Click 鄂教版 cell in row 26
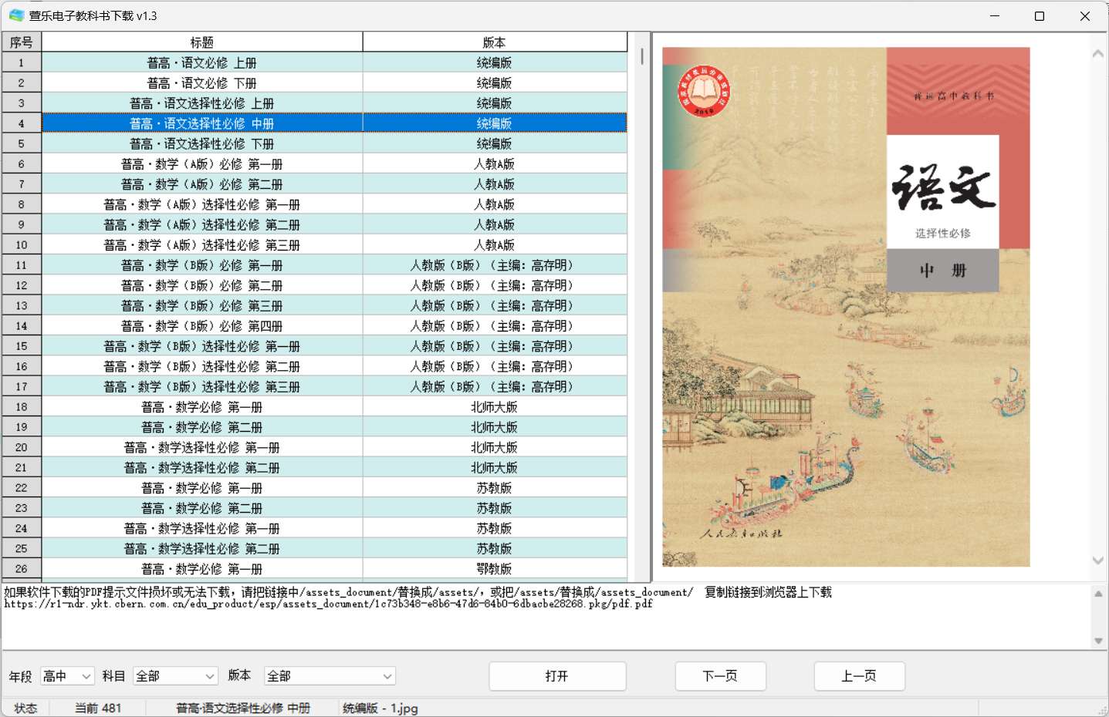 click(495, 569)
